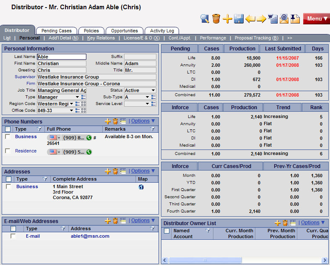
Task: Open the Word document merge icon
Action: 273,18
